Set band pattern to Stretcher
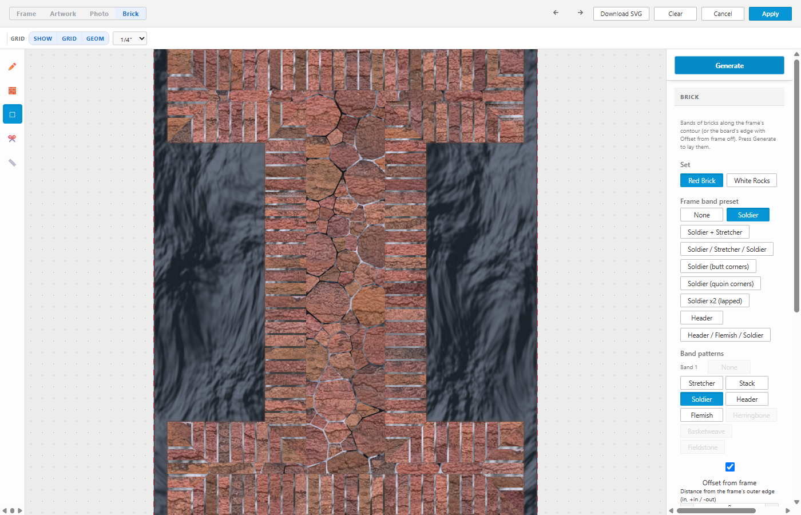 tap(701, 383)
